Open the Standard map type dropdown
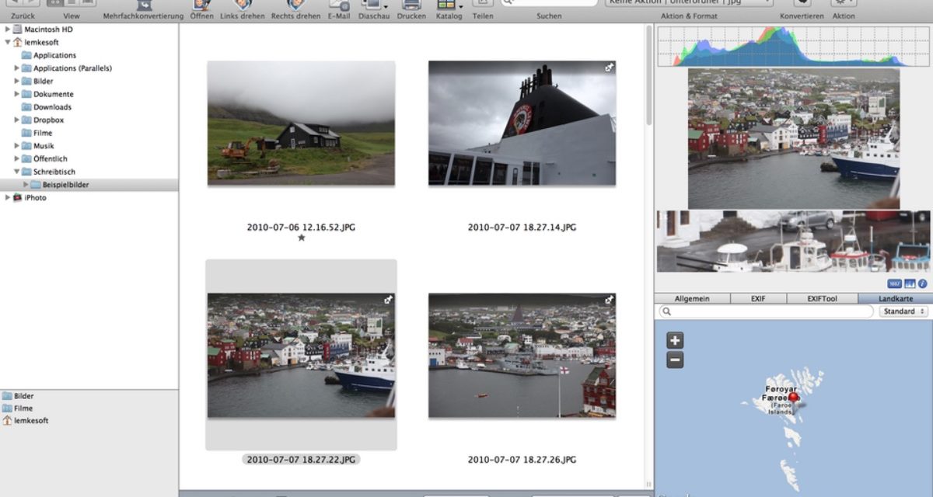Image resolution: width=933 pixels, height=497 pixels. [903, 311]
